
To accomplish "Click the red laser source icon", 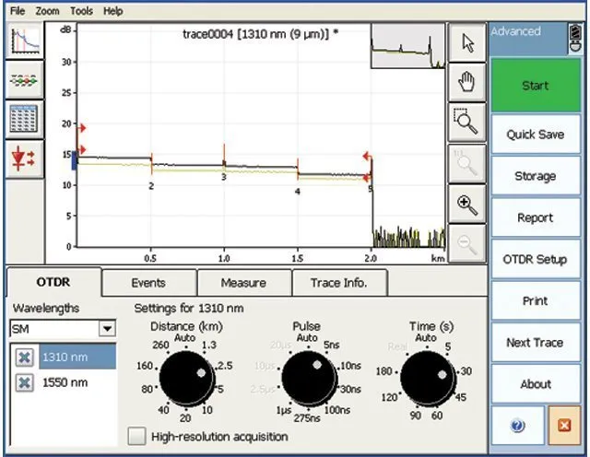I will tap(21, 158).
